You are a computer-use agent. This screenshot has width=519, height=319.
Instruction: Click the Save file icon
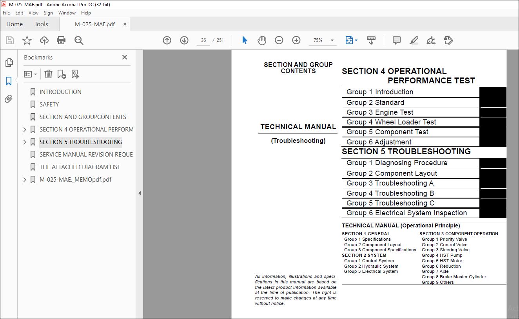click(x=10, y=40)
